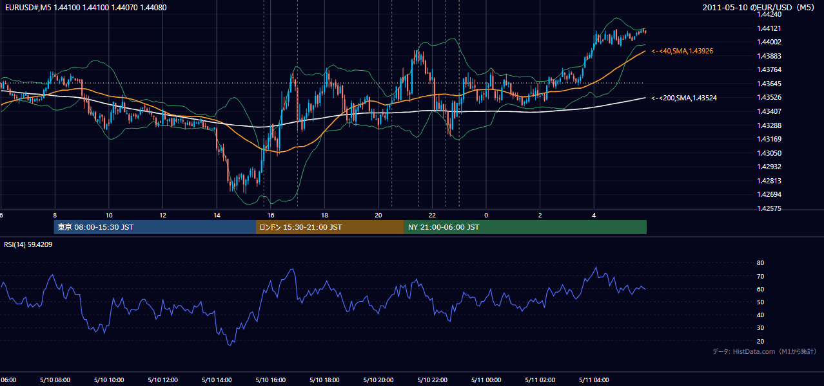Click hour label 16 below the price chart
This screenshot has width=824, height=386.
(271, 215)
